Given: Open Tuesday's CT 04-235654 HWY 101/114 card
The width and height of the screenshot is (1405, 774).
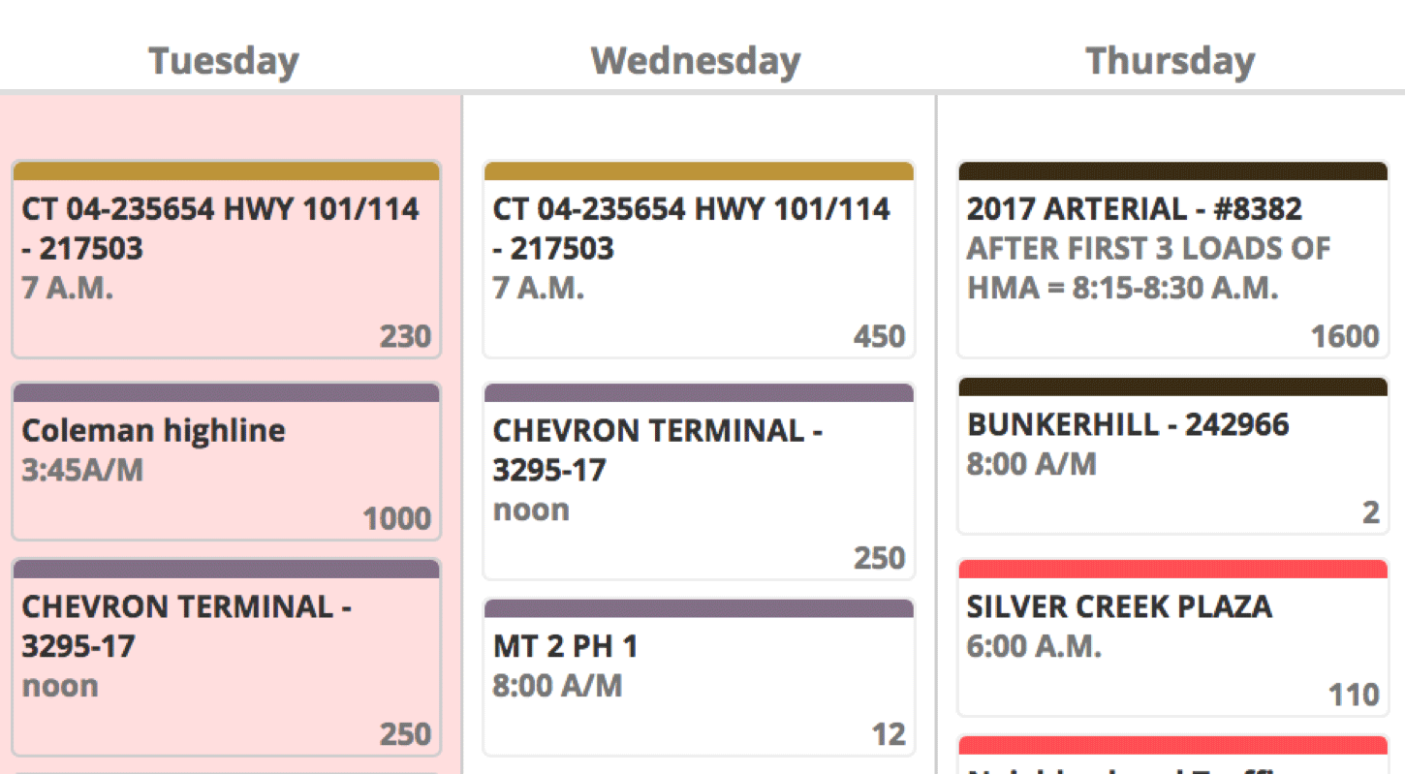Looking at the screenshot, I should click(226, 260).
